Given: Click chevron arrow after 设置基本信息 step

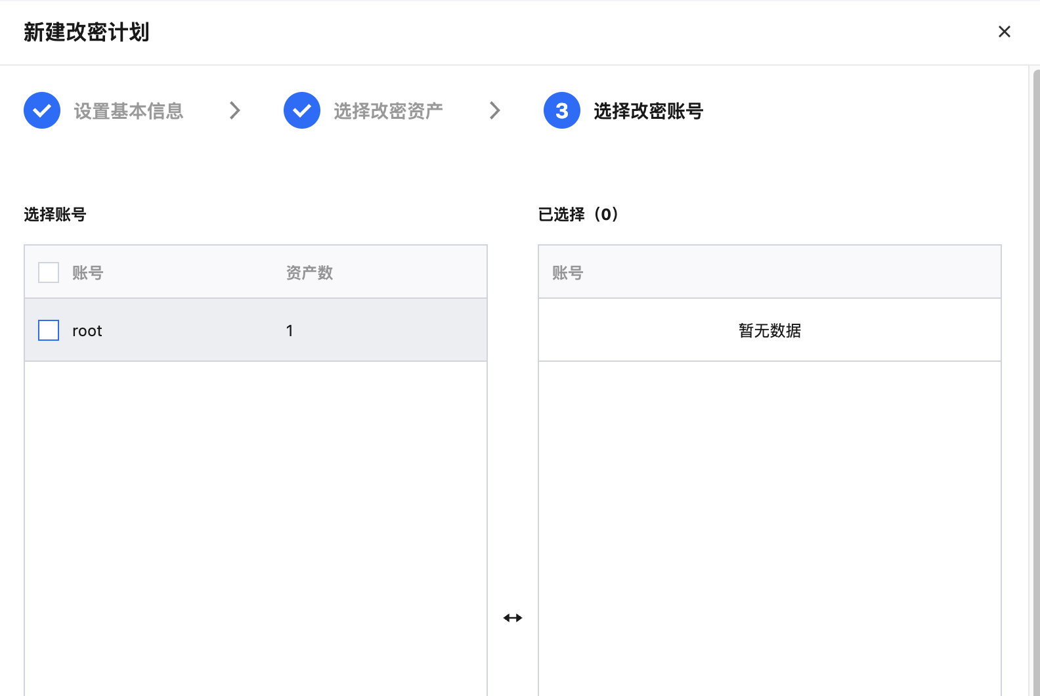Looking at the screenshot, I should tap(235, 110).
